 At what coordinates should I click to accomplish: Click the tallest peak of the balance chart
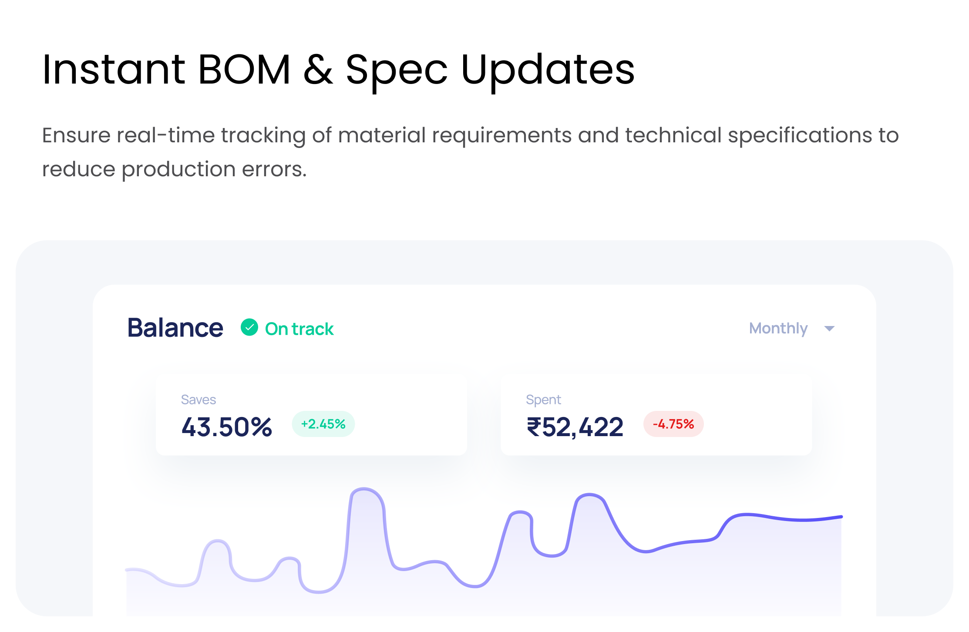pyautogui.click(x=365, y=490)
